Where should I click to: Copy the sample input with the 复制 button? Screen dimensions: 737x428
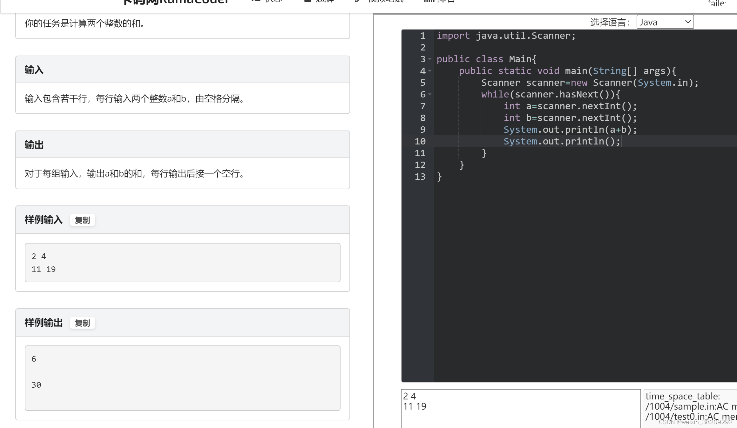click(82, 220)
